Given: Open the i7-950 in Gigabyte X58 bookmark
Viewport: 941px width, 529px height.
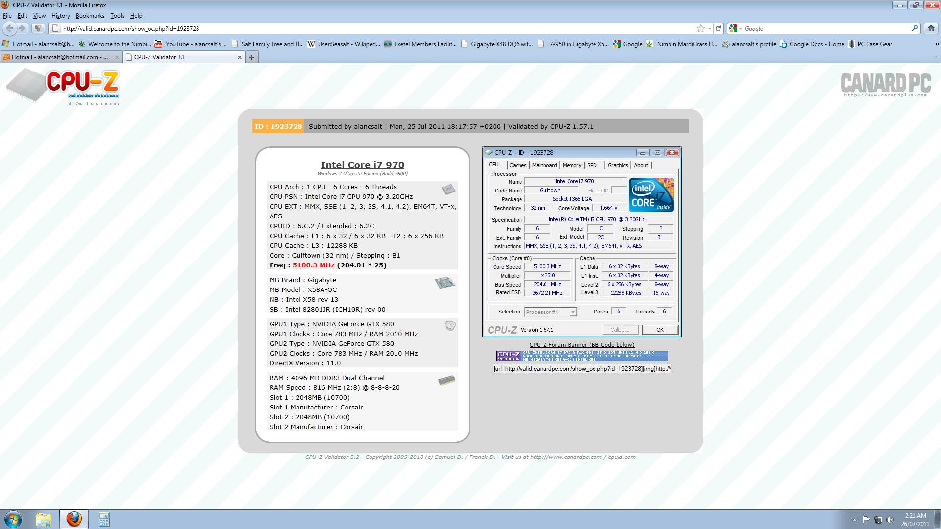Looking at the screenshot, I should (x=573, y=44).
